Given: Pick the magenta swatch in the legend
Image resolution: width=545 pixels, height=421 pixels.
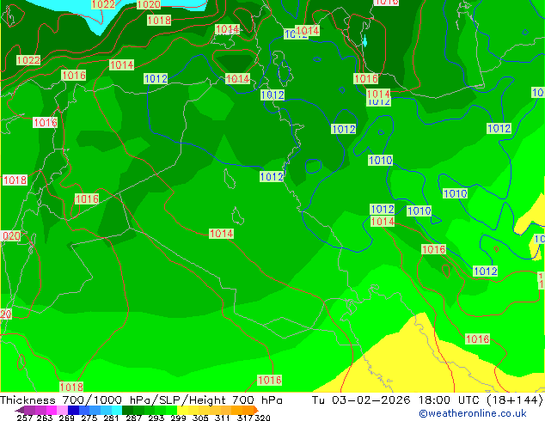Looking at the screenshot, I should coord(52,410).
